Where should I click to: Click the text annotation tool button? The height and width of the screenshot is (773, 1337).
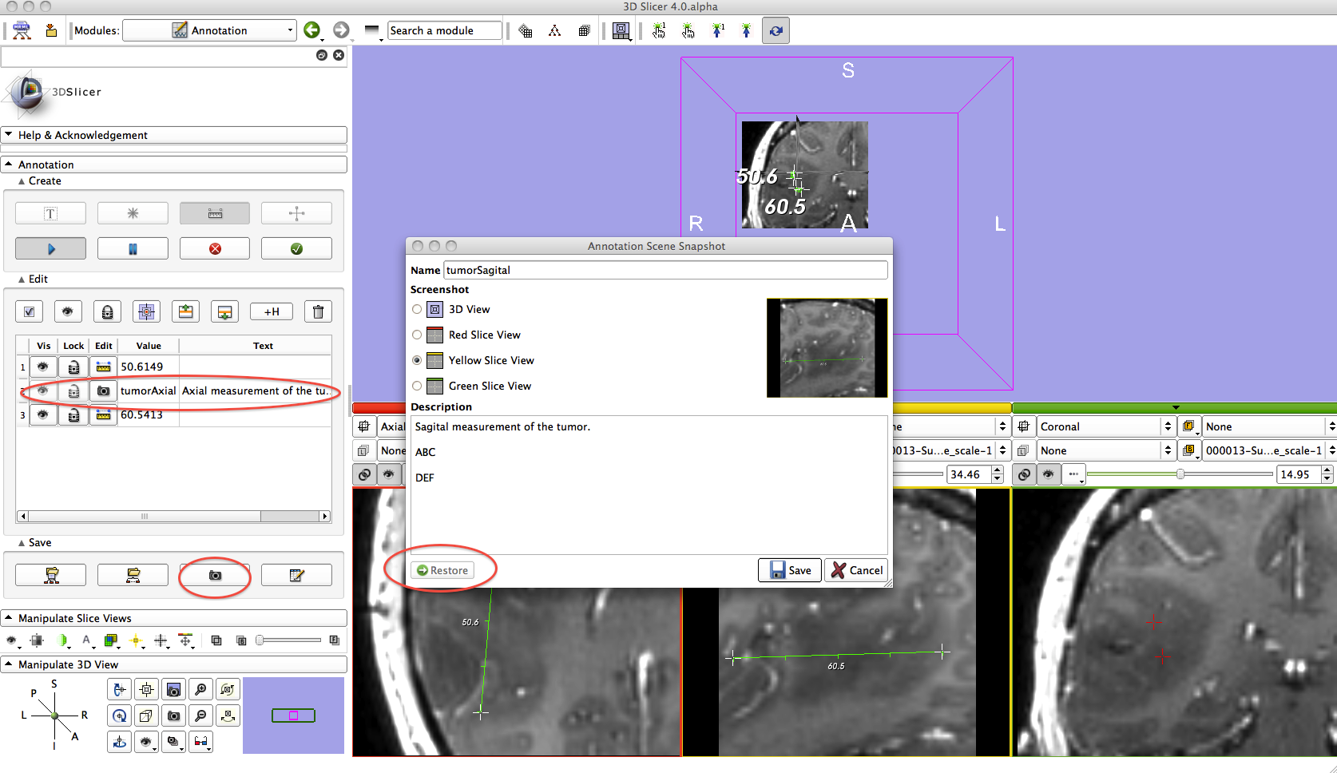[50, 213]
